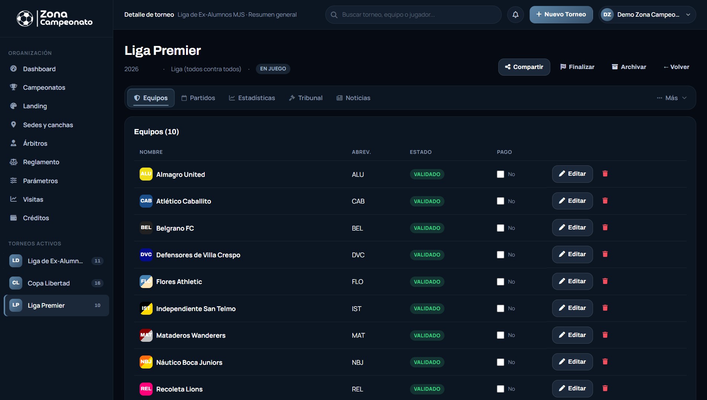
Task: Click the Nuevo Torneo button
Action: (x=561, y=14)
